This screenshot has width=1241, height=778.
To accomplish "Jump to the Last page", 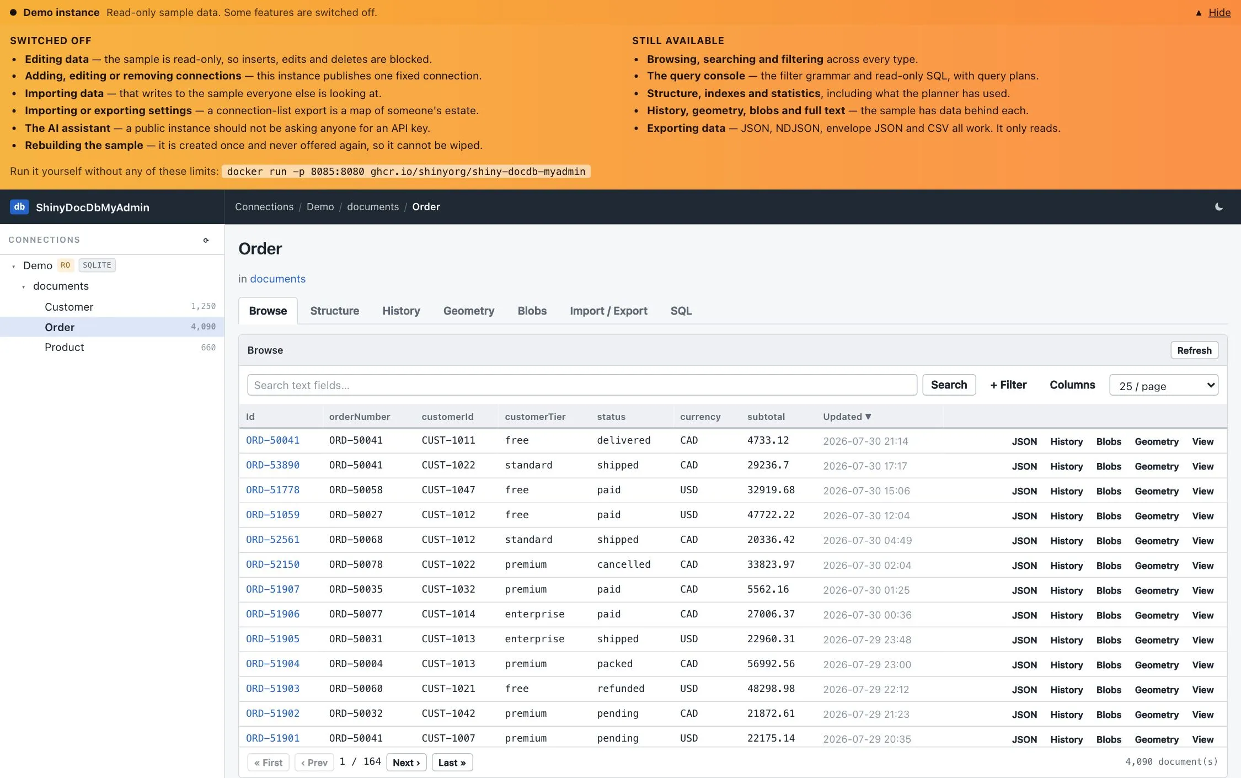I will [x=452, y=763].
